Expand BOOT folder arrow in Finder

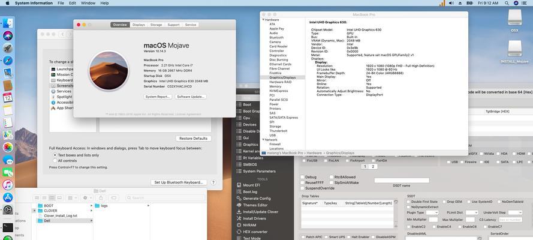91,206
